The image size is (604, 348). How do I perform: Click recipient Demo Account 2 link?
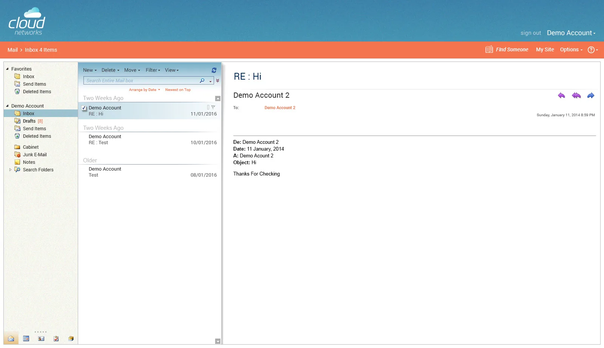[280, 108]
